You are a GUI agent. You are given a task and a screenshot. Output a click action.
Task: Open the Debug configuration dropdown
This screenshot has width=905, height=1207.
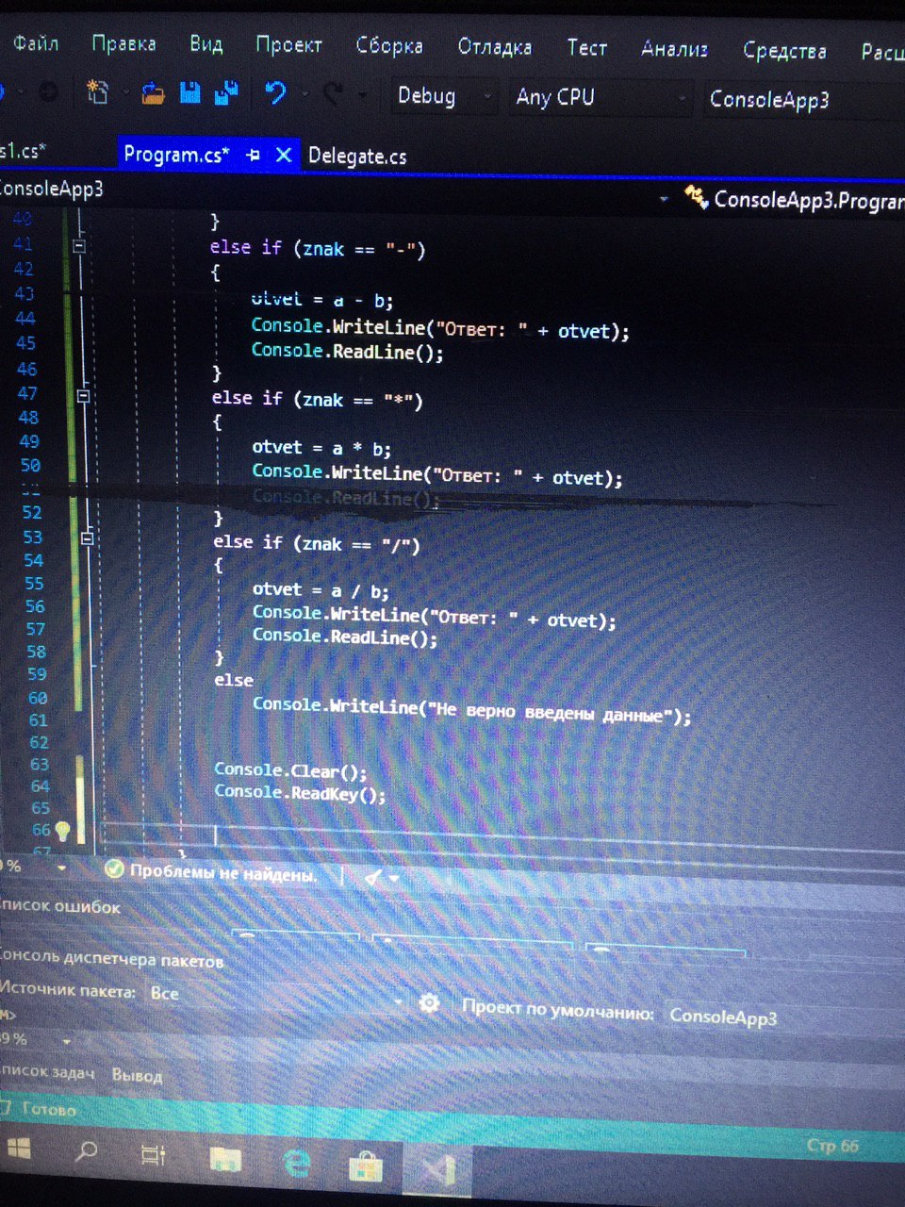click(x=443, y=96)
